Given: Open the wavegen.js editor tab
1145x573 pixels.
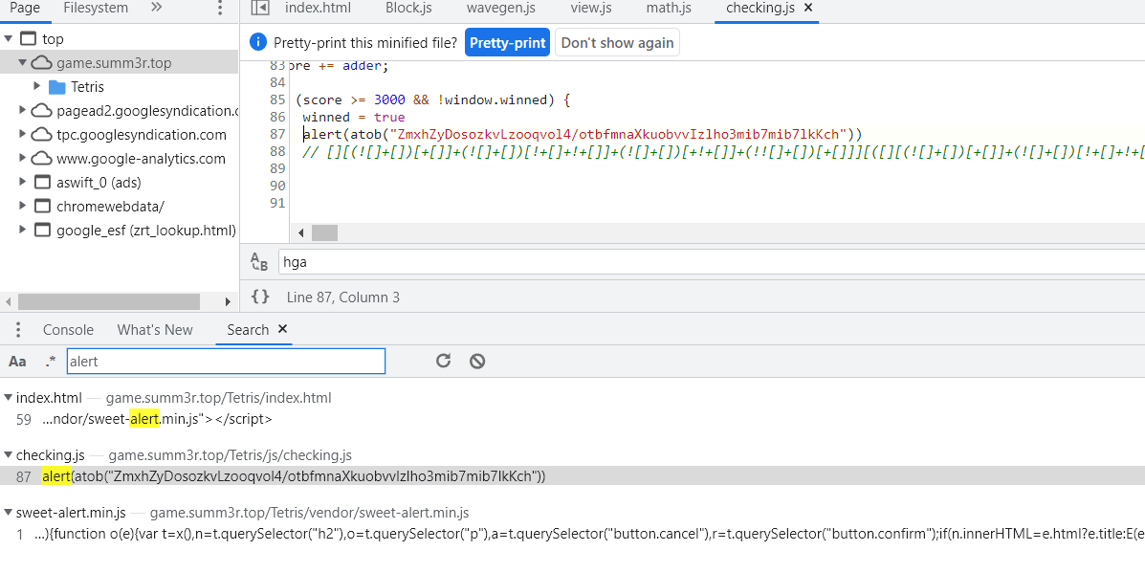Looking at the screenshot, I should coord(501,8).
